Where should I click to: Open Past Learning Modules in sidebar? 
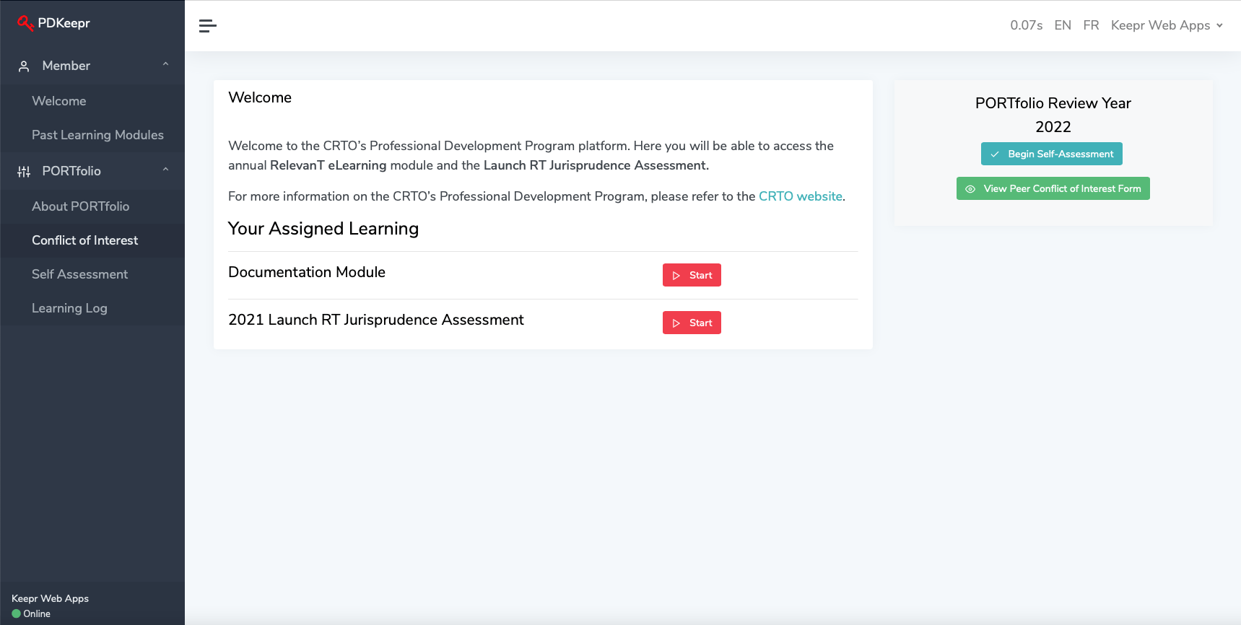click(97, 135)
